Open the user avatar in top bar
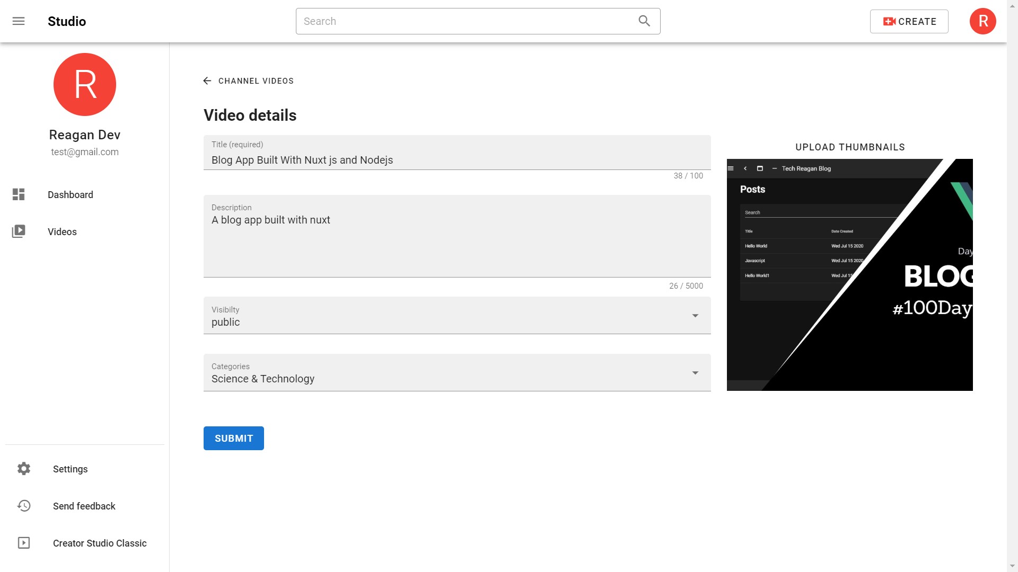The image size is (1018, 572). [982, 21]
